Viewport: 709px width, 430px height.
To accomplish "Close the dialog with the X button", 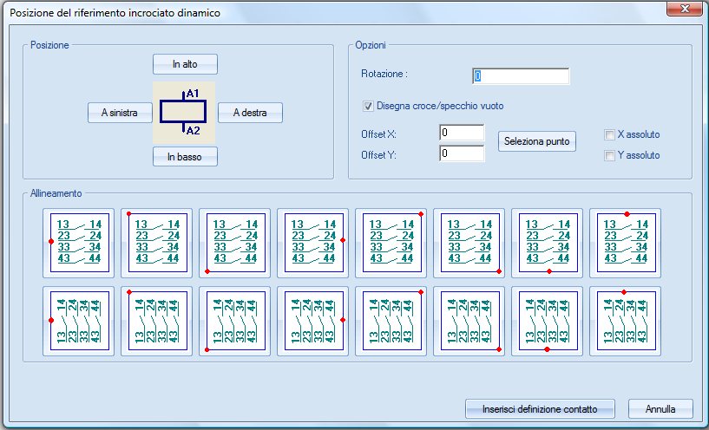I will pyautogui.click(x=685, y=9).
